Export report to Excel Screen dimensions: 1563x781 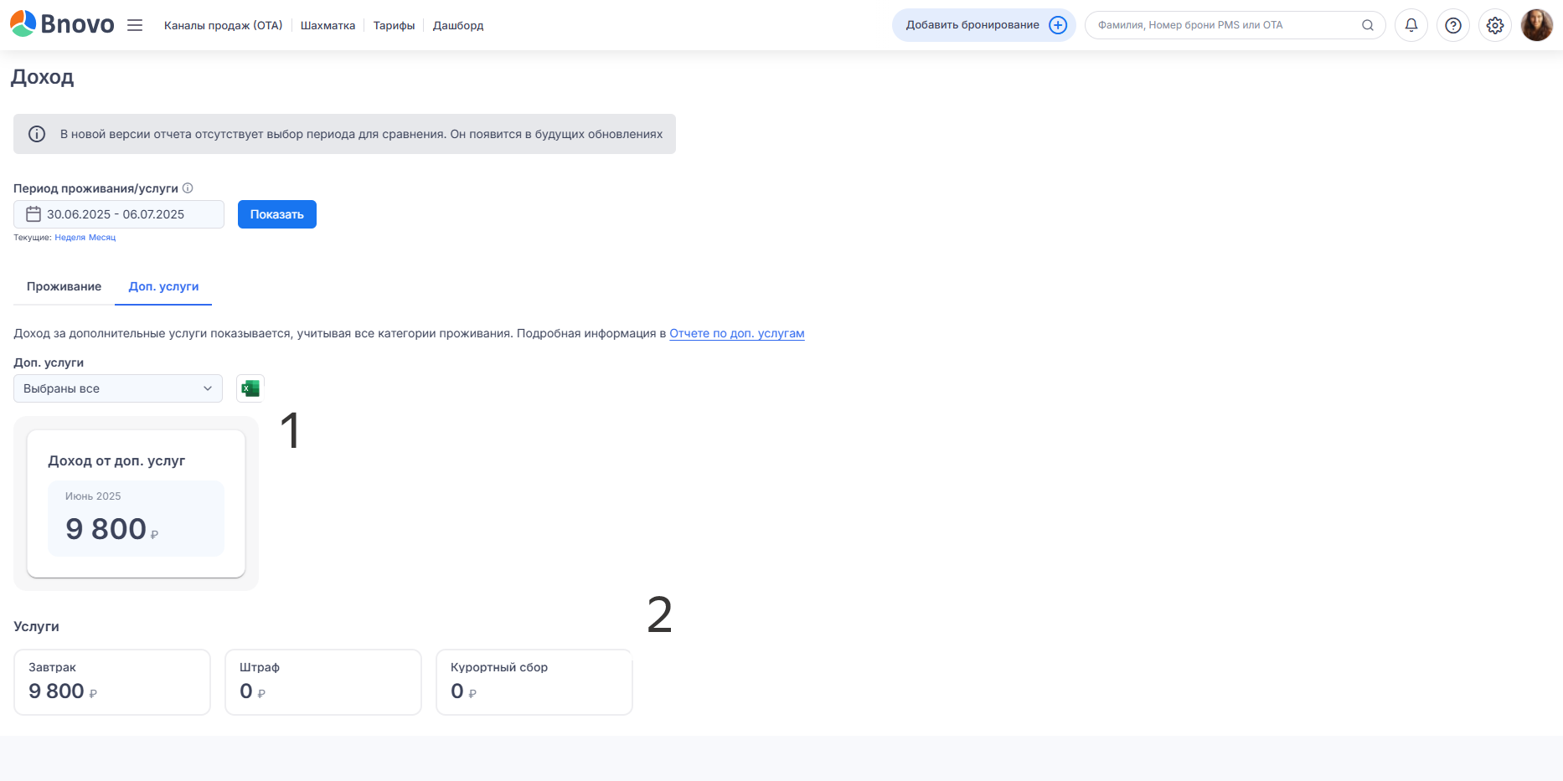pos(250,388)
